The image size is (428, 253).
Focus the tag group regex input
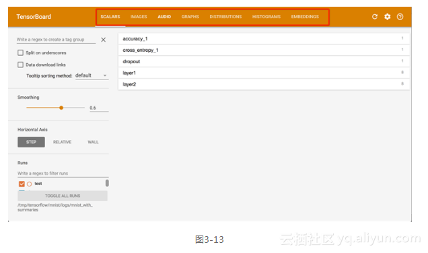[x=56, y=40]
